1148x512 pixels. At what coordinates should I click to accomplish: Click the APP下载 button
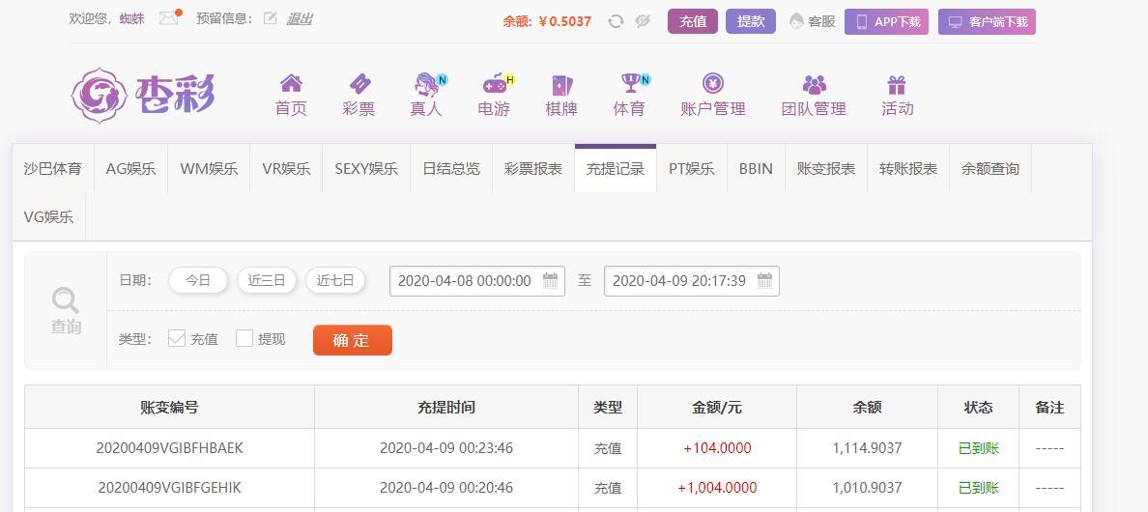click(x=887, y=22)
